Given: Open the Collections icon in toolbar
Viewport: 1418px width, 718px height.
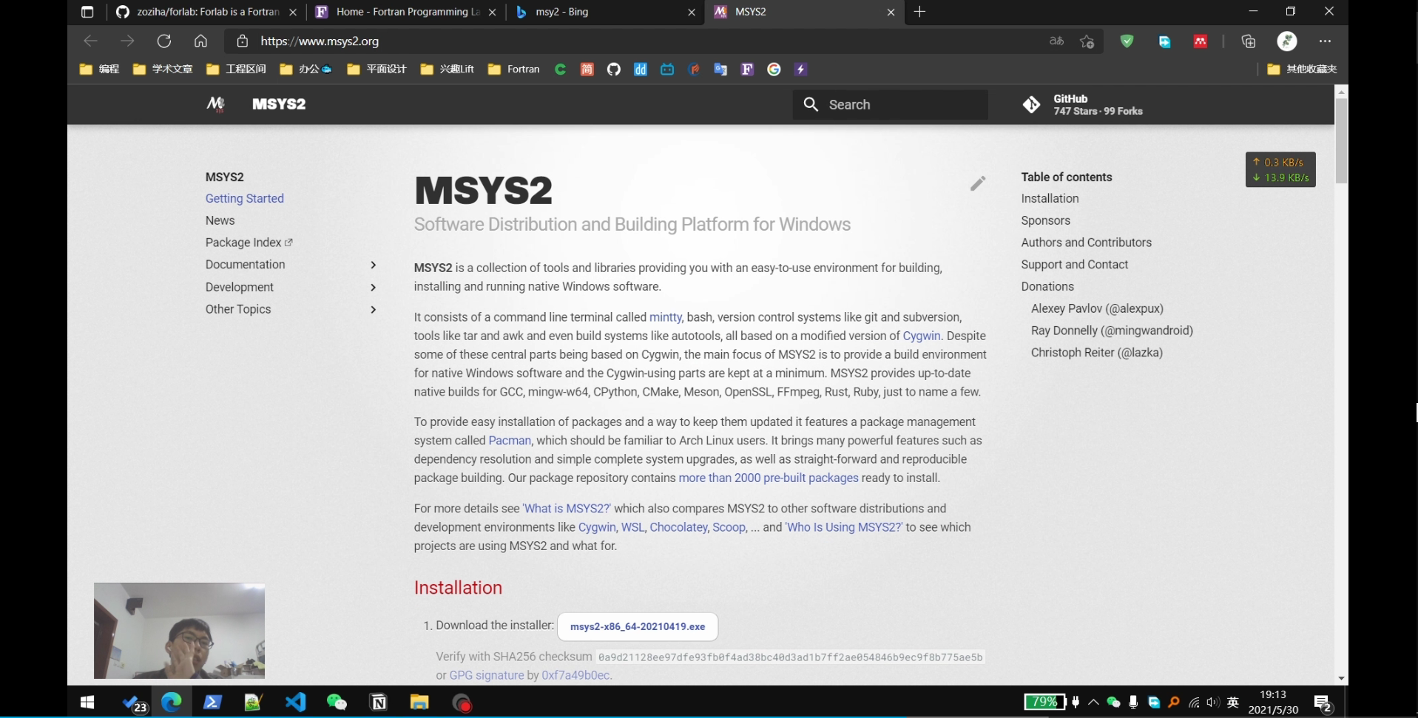Looking at the screenshot, I should (x=1249, y=41).
